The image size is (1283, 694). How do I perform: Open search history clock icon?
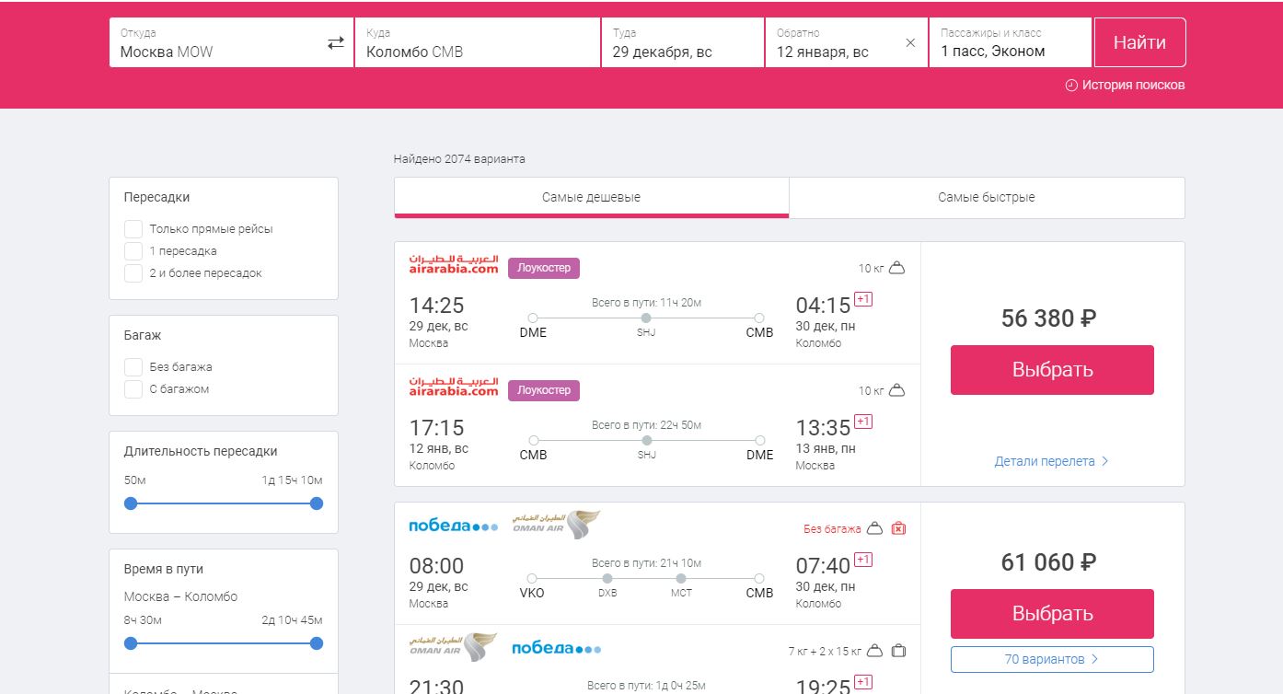tap(1071, 85)
